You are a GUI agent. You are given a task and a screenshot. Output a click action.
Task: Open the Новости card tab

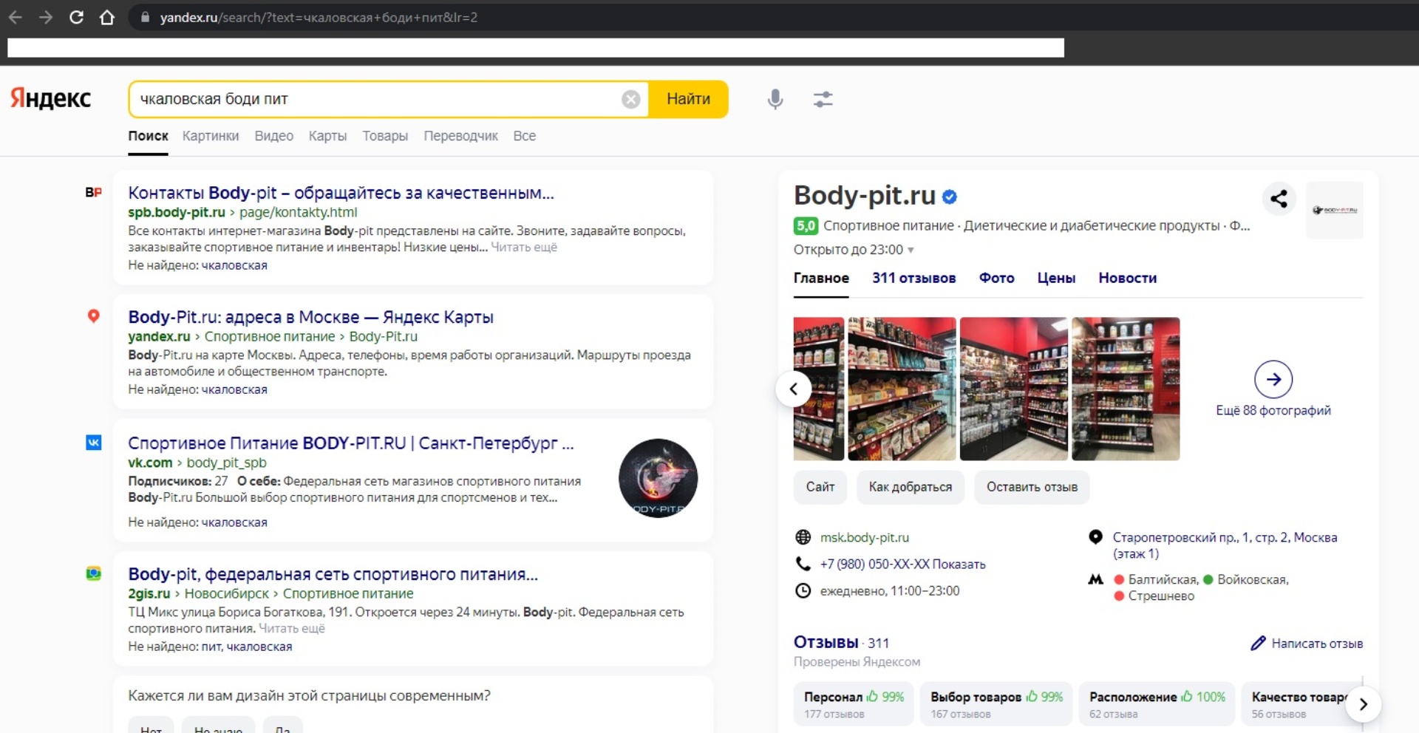1127,278
